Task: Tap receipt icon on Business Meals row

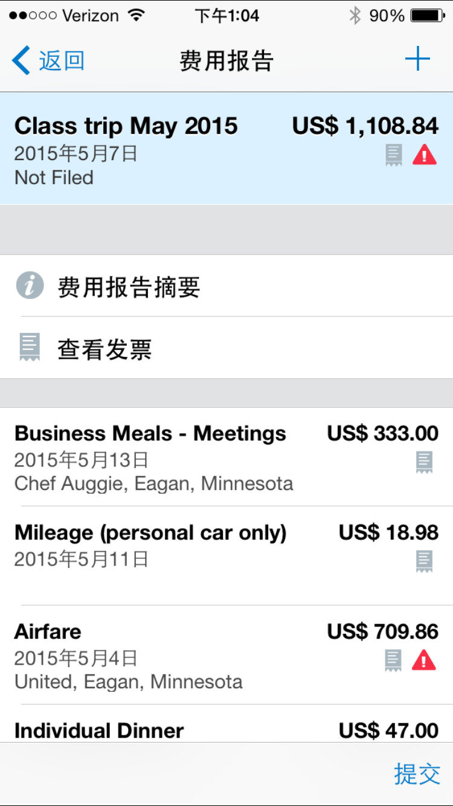Action: tap(425, 462)
